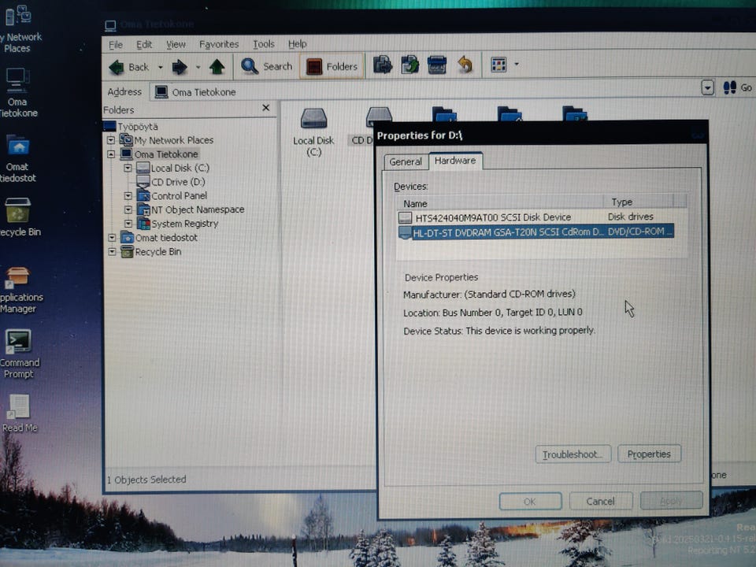Screen dimensions: 756x567
Task: Click the Go button
Action: [738, 87]
